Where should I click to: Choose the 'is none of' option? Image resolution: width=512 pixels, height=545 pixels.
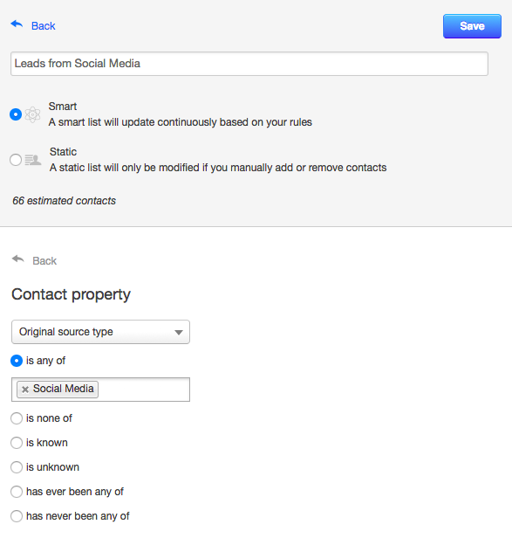pyautogui.click(x=17, y=418)
